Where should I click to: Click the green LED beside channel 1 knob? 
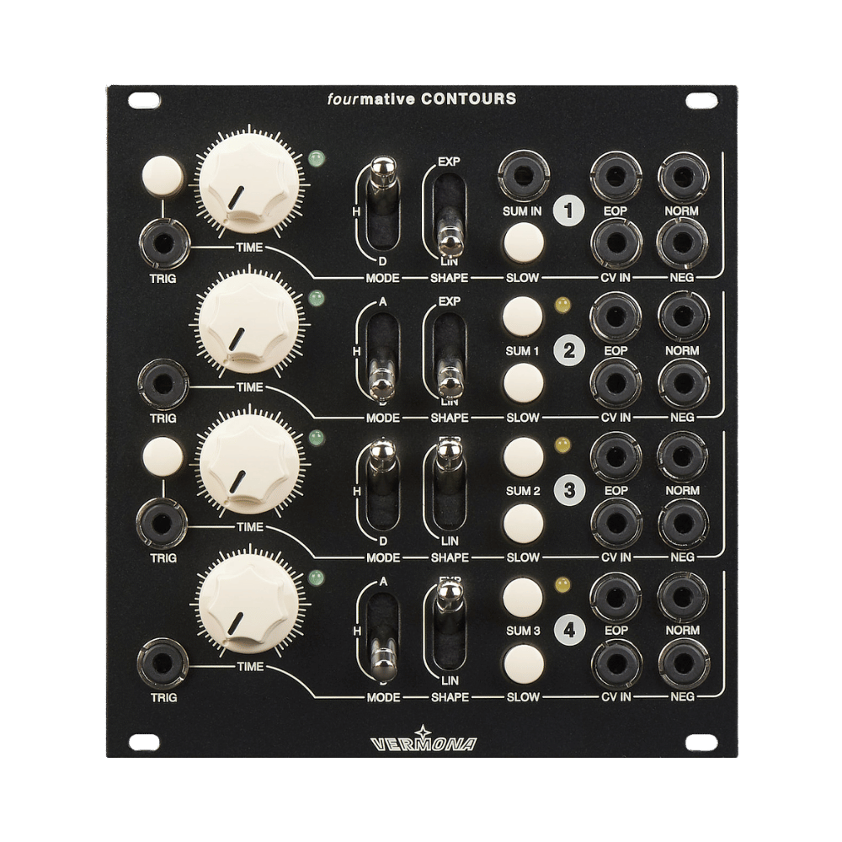317,158
